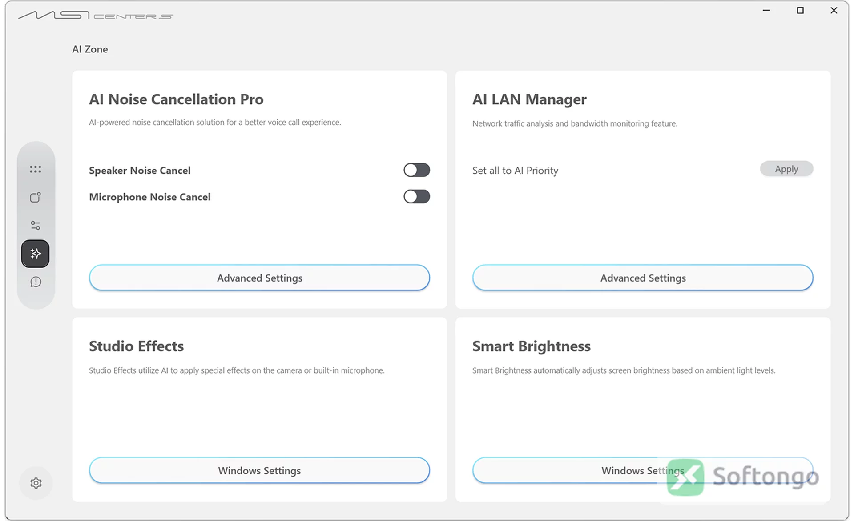Enable the Microphone Noise Cancel switch
Image resolution: width=854 pixels, height=521 pixels.
pyautogui.click(x=417, y=196)
